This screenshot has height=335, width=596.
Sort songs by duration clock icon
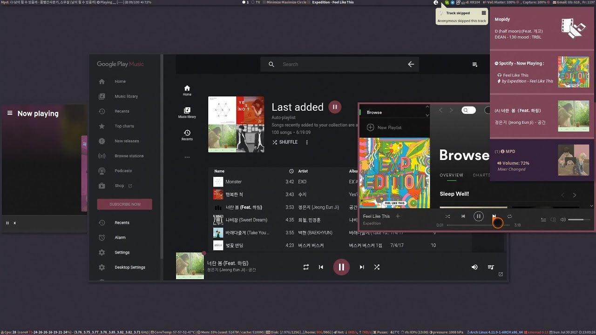pyautogui.click(x=291, y=171)
